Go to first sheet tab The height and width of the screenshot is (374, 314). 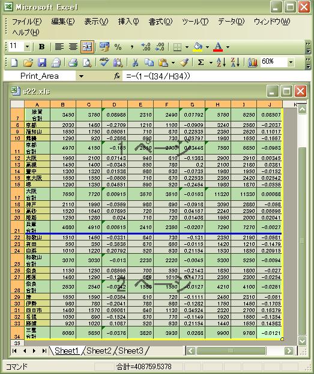14,351
